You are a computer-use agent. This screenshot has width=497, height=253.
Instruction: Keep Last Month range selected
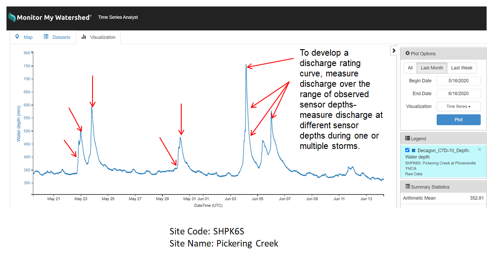pos(432,68)
